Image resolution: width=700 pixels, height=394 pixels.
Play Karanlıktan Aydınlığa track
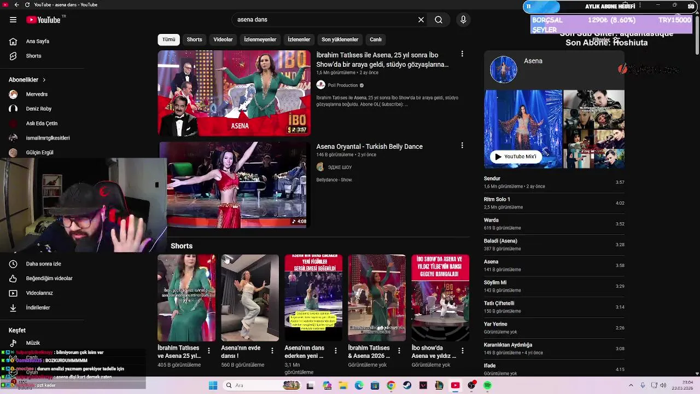click(554, 349)
